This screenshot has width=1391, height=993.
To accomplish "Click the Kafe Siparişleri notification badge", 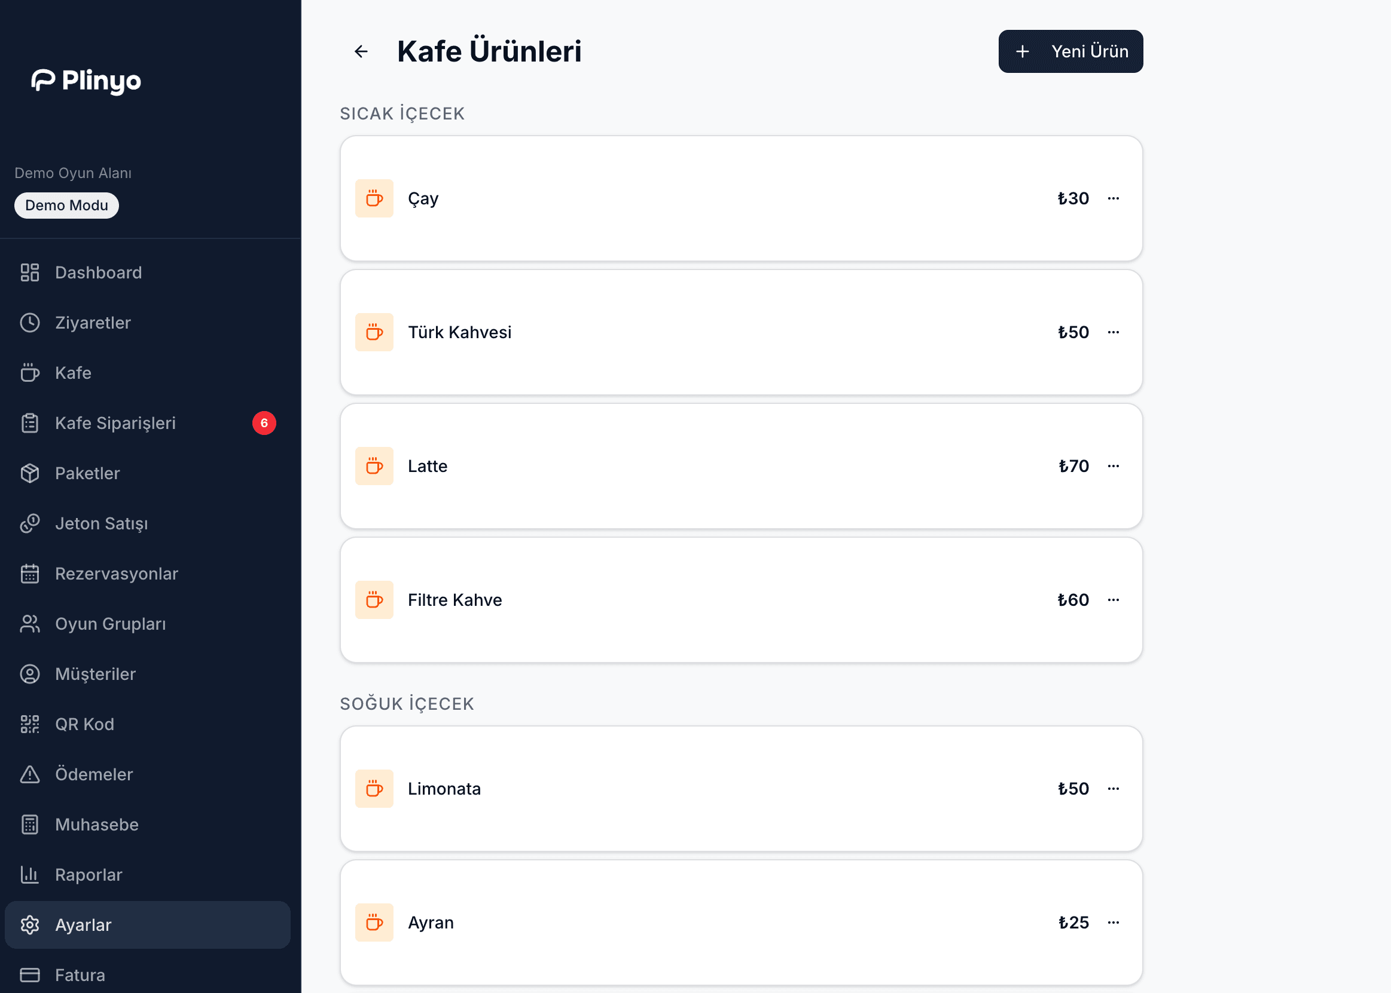I will (264, 423).
